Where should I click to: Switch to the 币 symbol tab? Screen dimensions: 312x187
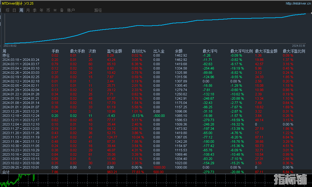click(48, 10)
